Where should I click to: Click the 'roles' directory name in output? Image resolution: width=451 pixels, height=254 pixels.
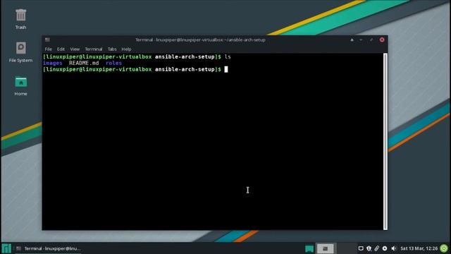113,63
